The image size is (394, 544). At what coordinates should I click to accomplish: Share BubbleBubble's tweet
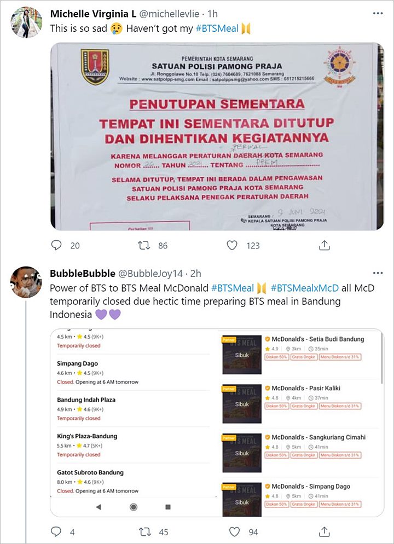[324, 531]
